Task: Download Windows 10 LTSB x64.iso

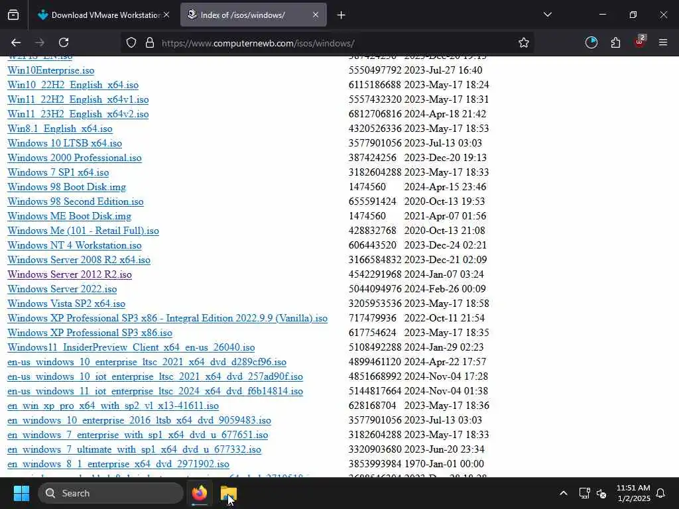Action: click(x=64, y=143)
